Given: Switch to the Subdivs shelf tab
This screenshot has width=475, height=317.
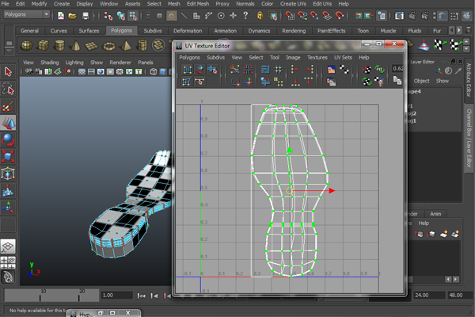Looking at the screenshot, I should coord(152,31).
